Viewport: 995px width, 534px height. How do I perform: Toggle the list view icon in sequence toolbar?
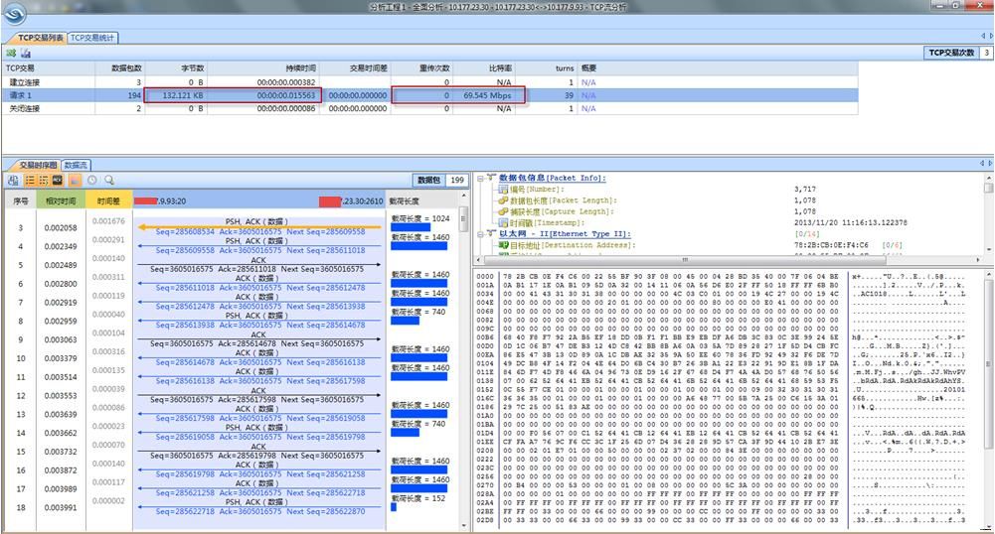tap(29, 181)
